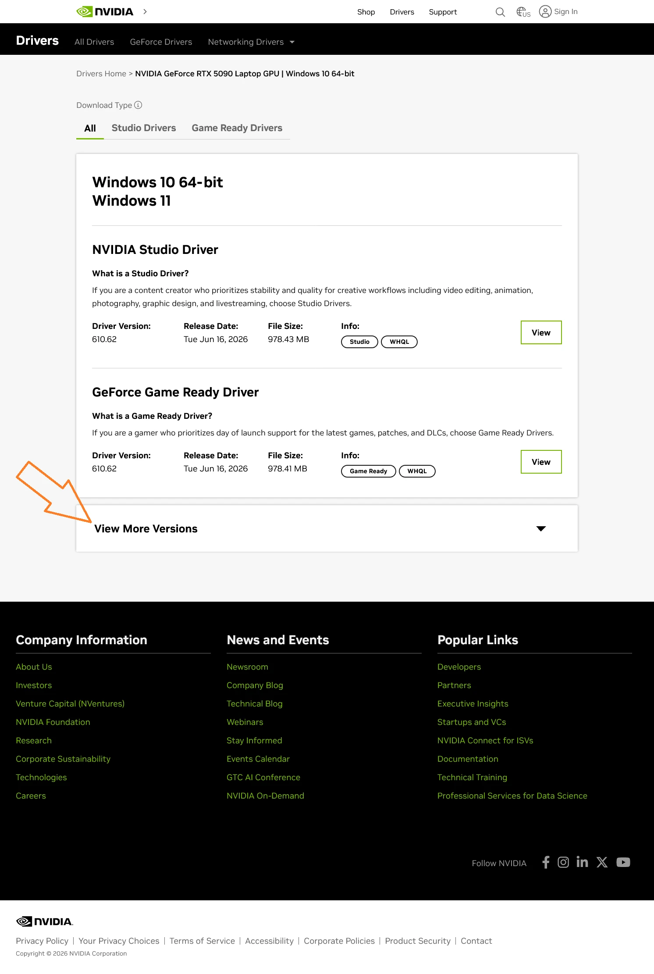654x974 pixels.
Task: Open the About Us footer link
Action: [34, 667]
